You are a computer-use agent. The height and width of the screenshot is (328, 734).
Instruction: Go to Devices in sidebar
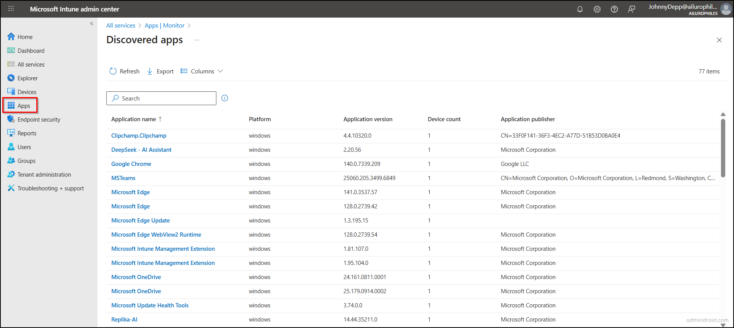pyautogui.click(x=27, y=92)
